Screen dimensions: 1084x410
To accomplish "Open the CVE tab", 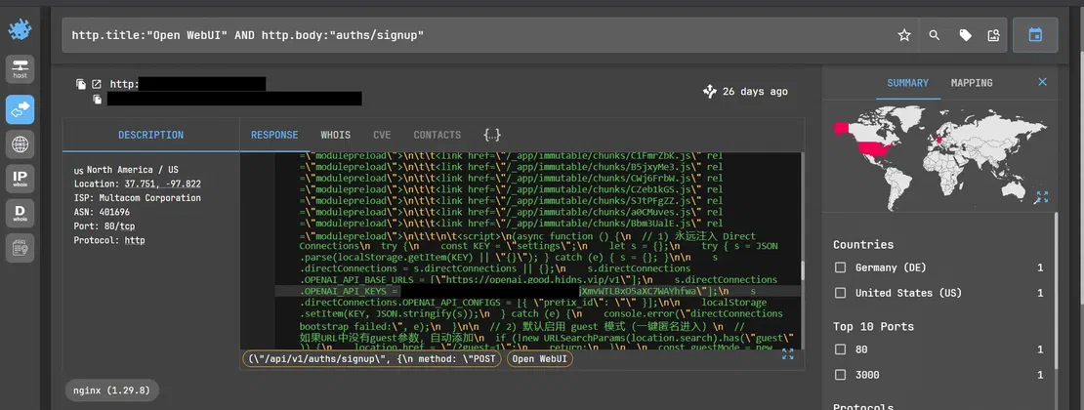I will tap(382, 135).
